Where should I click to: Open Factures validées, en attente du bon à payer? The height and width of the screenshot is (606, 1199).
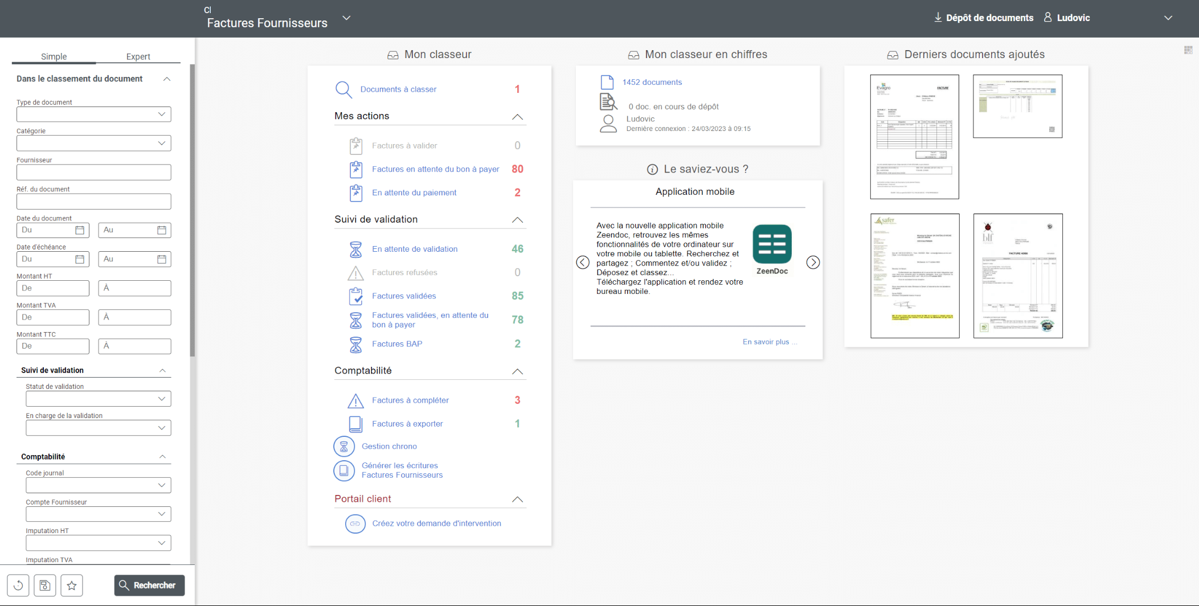[430, 320]
